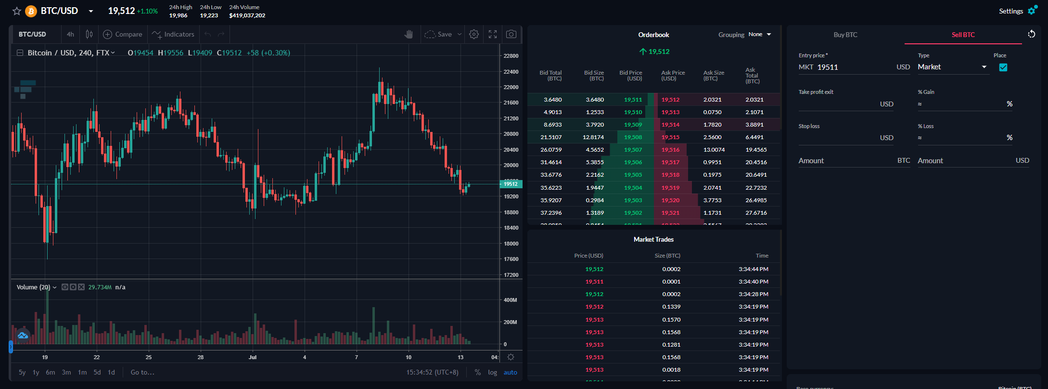Image resolution: width=1048 pixels, height=389 pixels.
Task: Expand the Bitcoin / USD, 240, FTX chevron
Action: click(113, 53)
